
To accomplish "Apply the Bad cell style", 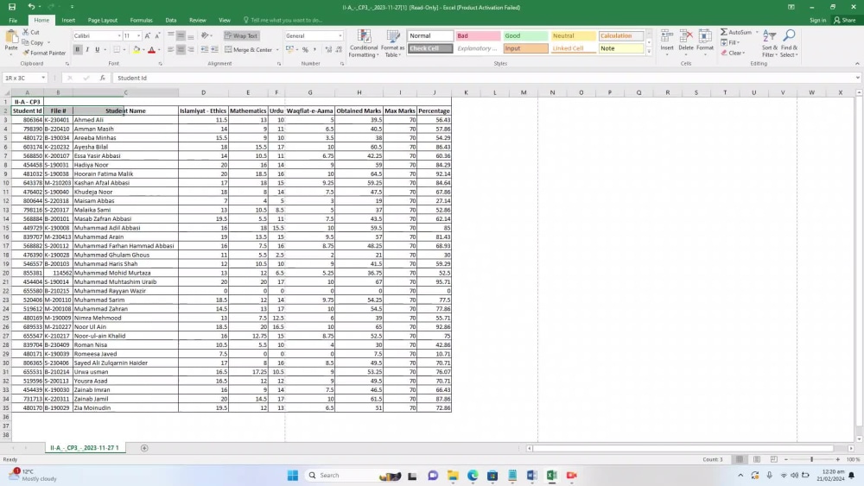I will point(477,35).
